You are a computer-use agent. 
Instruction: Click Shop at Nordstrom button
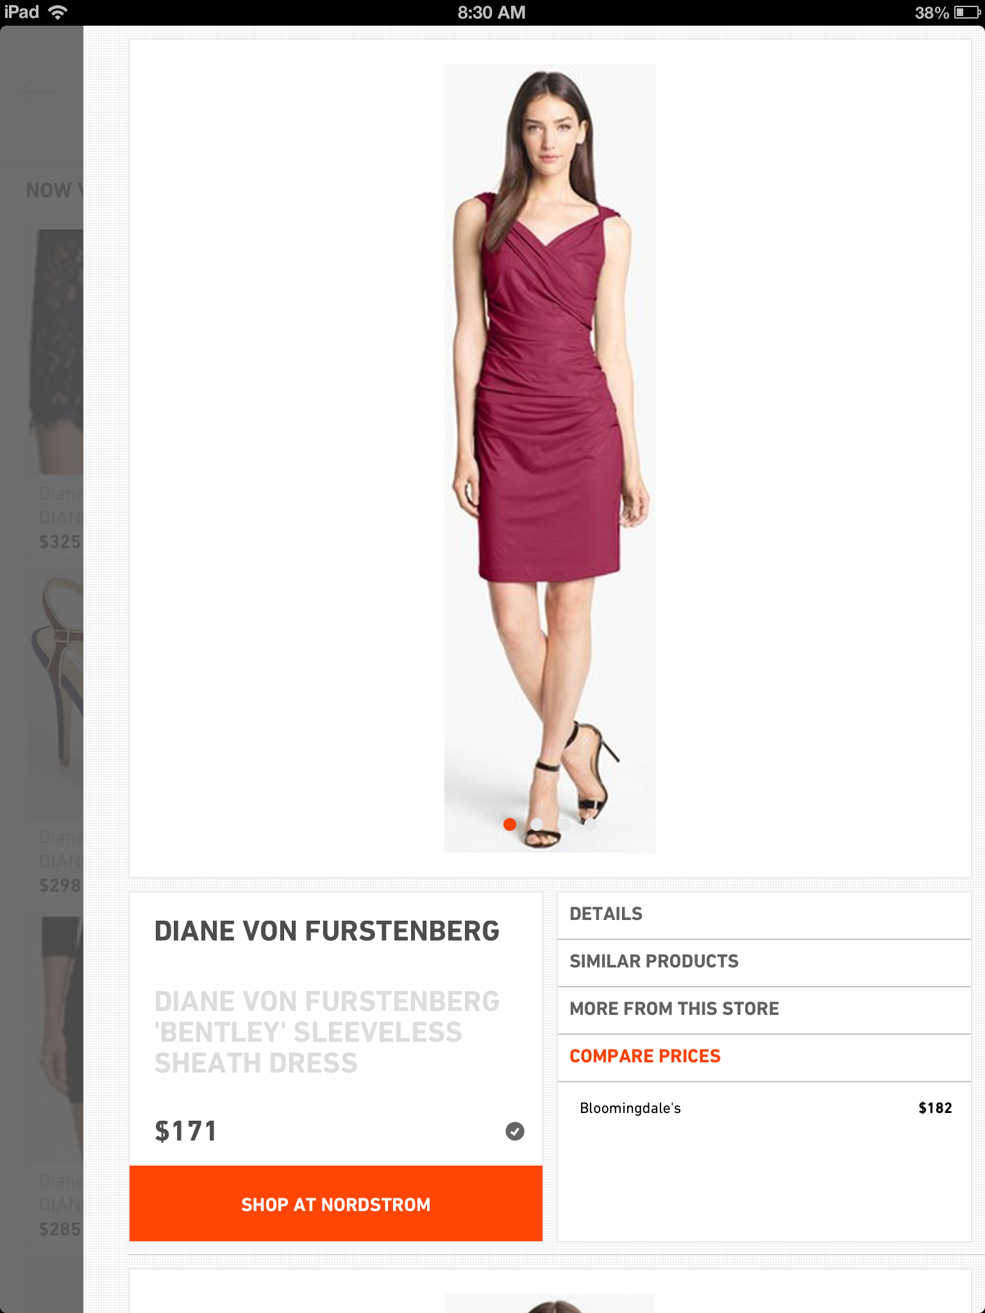coord(336,1203)
